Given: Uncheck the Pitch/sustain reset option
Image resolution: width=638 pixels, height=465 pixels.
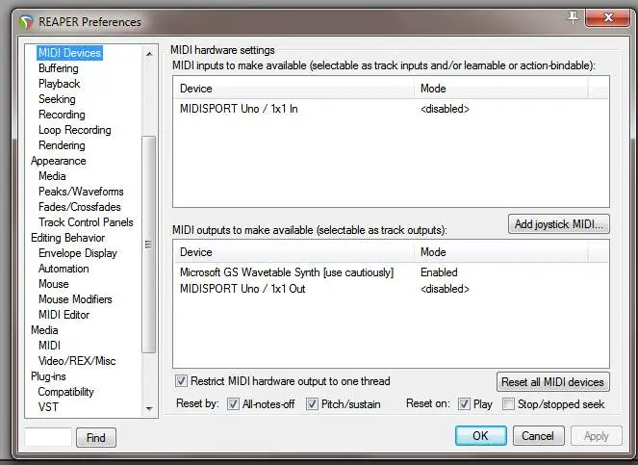Looking at the screenshot, I should click(x=312, y=404).
